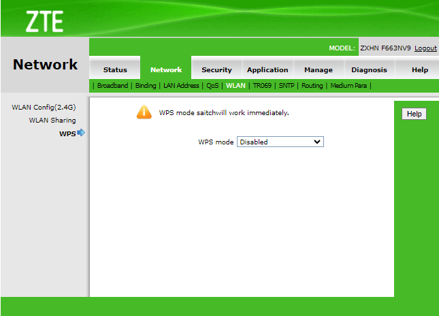Select the Diagnosis tab
This screenshot has width=439, height=316.
click(369, 69)
